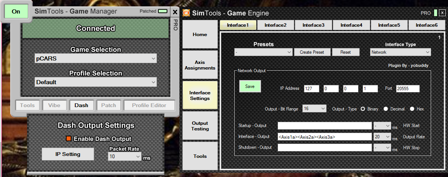Click the Plugin By - yobuddy text
Image resolution: width=448 pixels, height=177 pixels.
click(408, 65)
